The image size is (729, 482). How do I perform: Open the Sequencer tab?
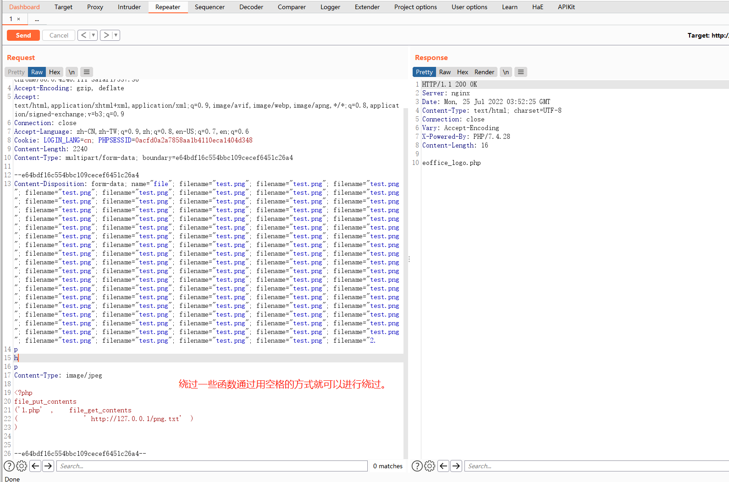(210, 7)
